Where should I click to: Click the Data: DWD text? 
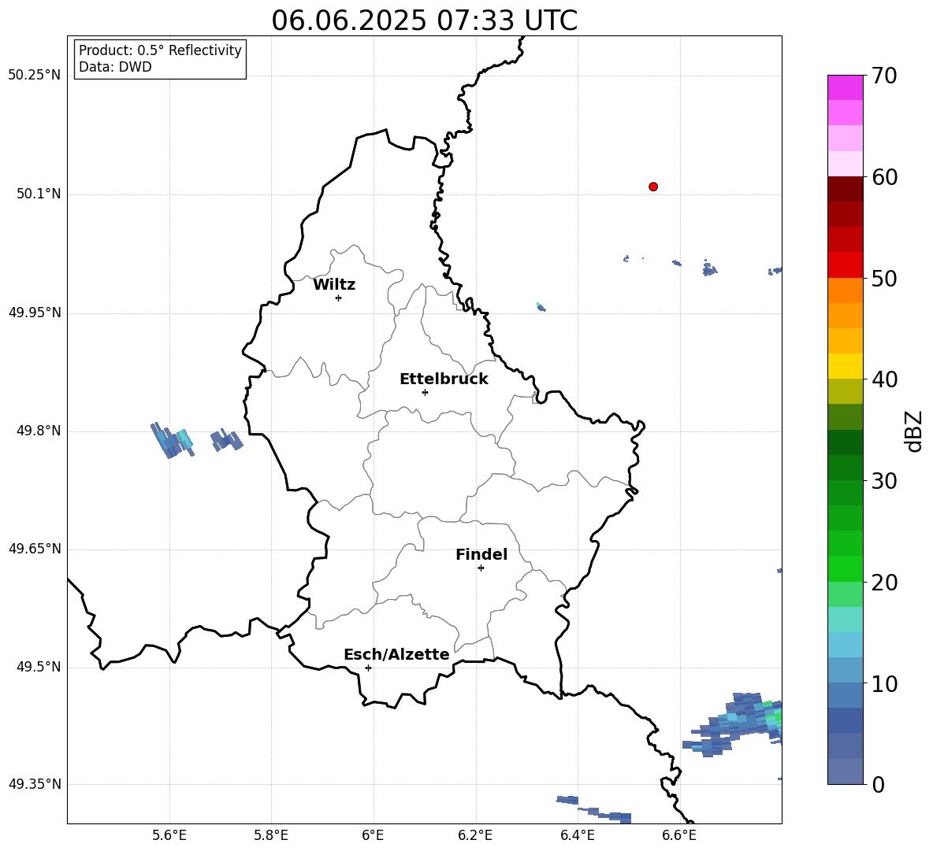(x=115, y=67)
